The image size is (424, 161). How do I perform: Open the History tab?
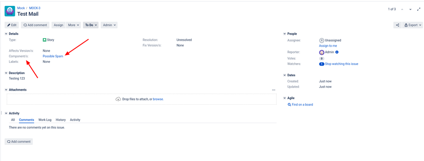pos(61,120)
